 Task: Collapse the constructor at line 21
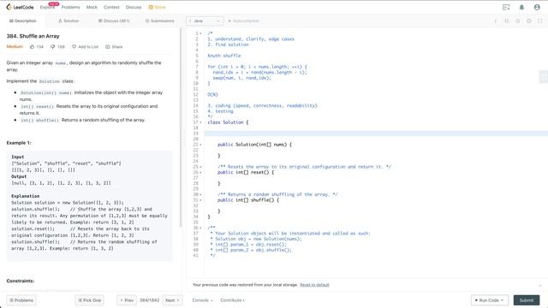[200, 145]
